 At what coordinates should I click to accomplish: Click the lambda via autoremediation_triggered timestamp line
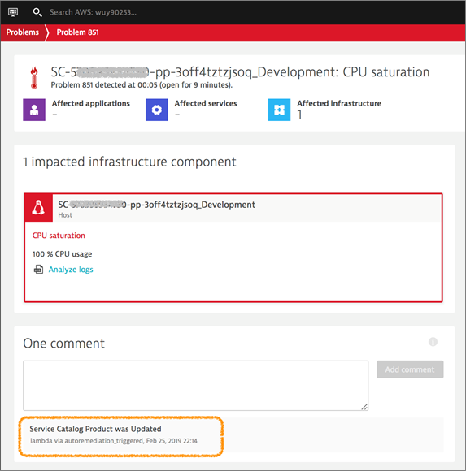coord(114,441)
